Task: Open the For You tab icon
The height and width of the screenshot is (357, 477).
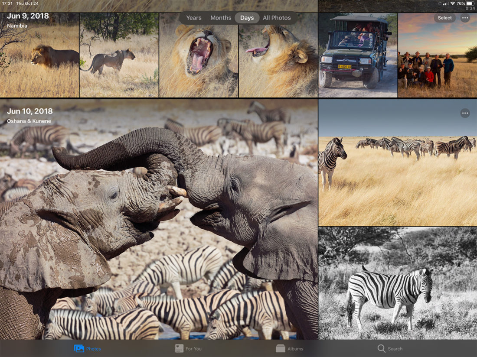Action: [x=180, y=348]
